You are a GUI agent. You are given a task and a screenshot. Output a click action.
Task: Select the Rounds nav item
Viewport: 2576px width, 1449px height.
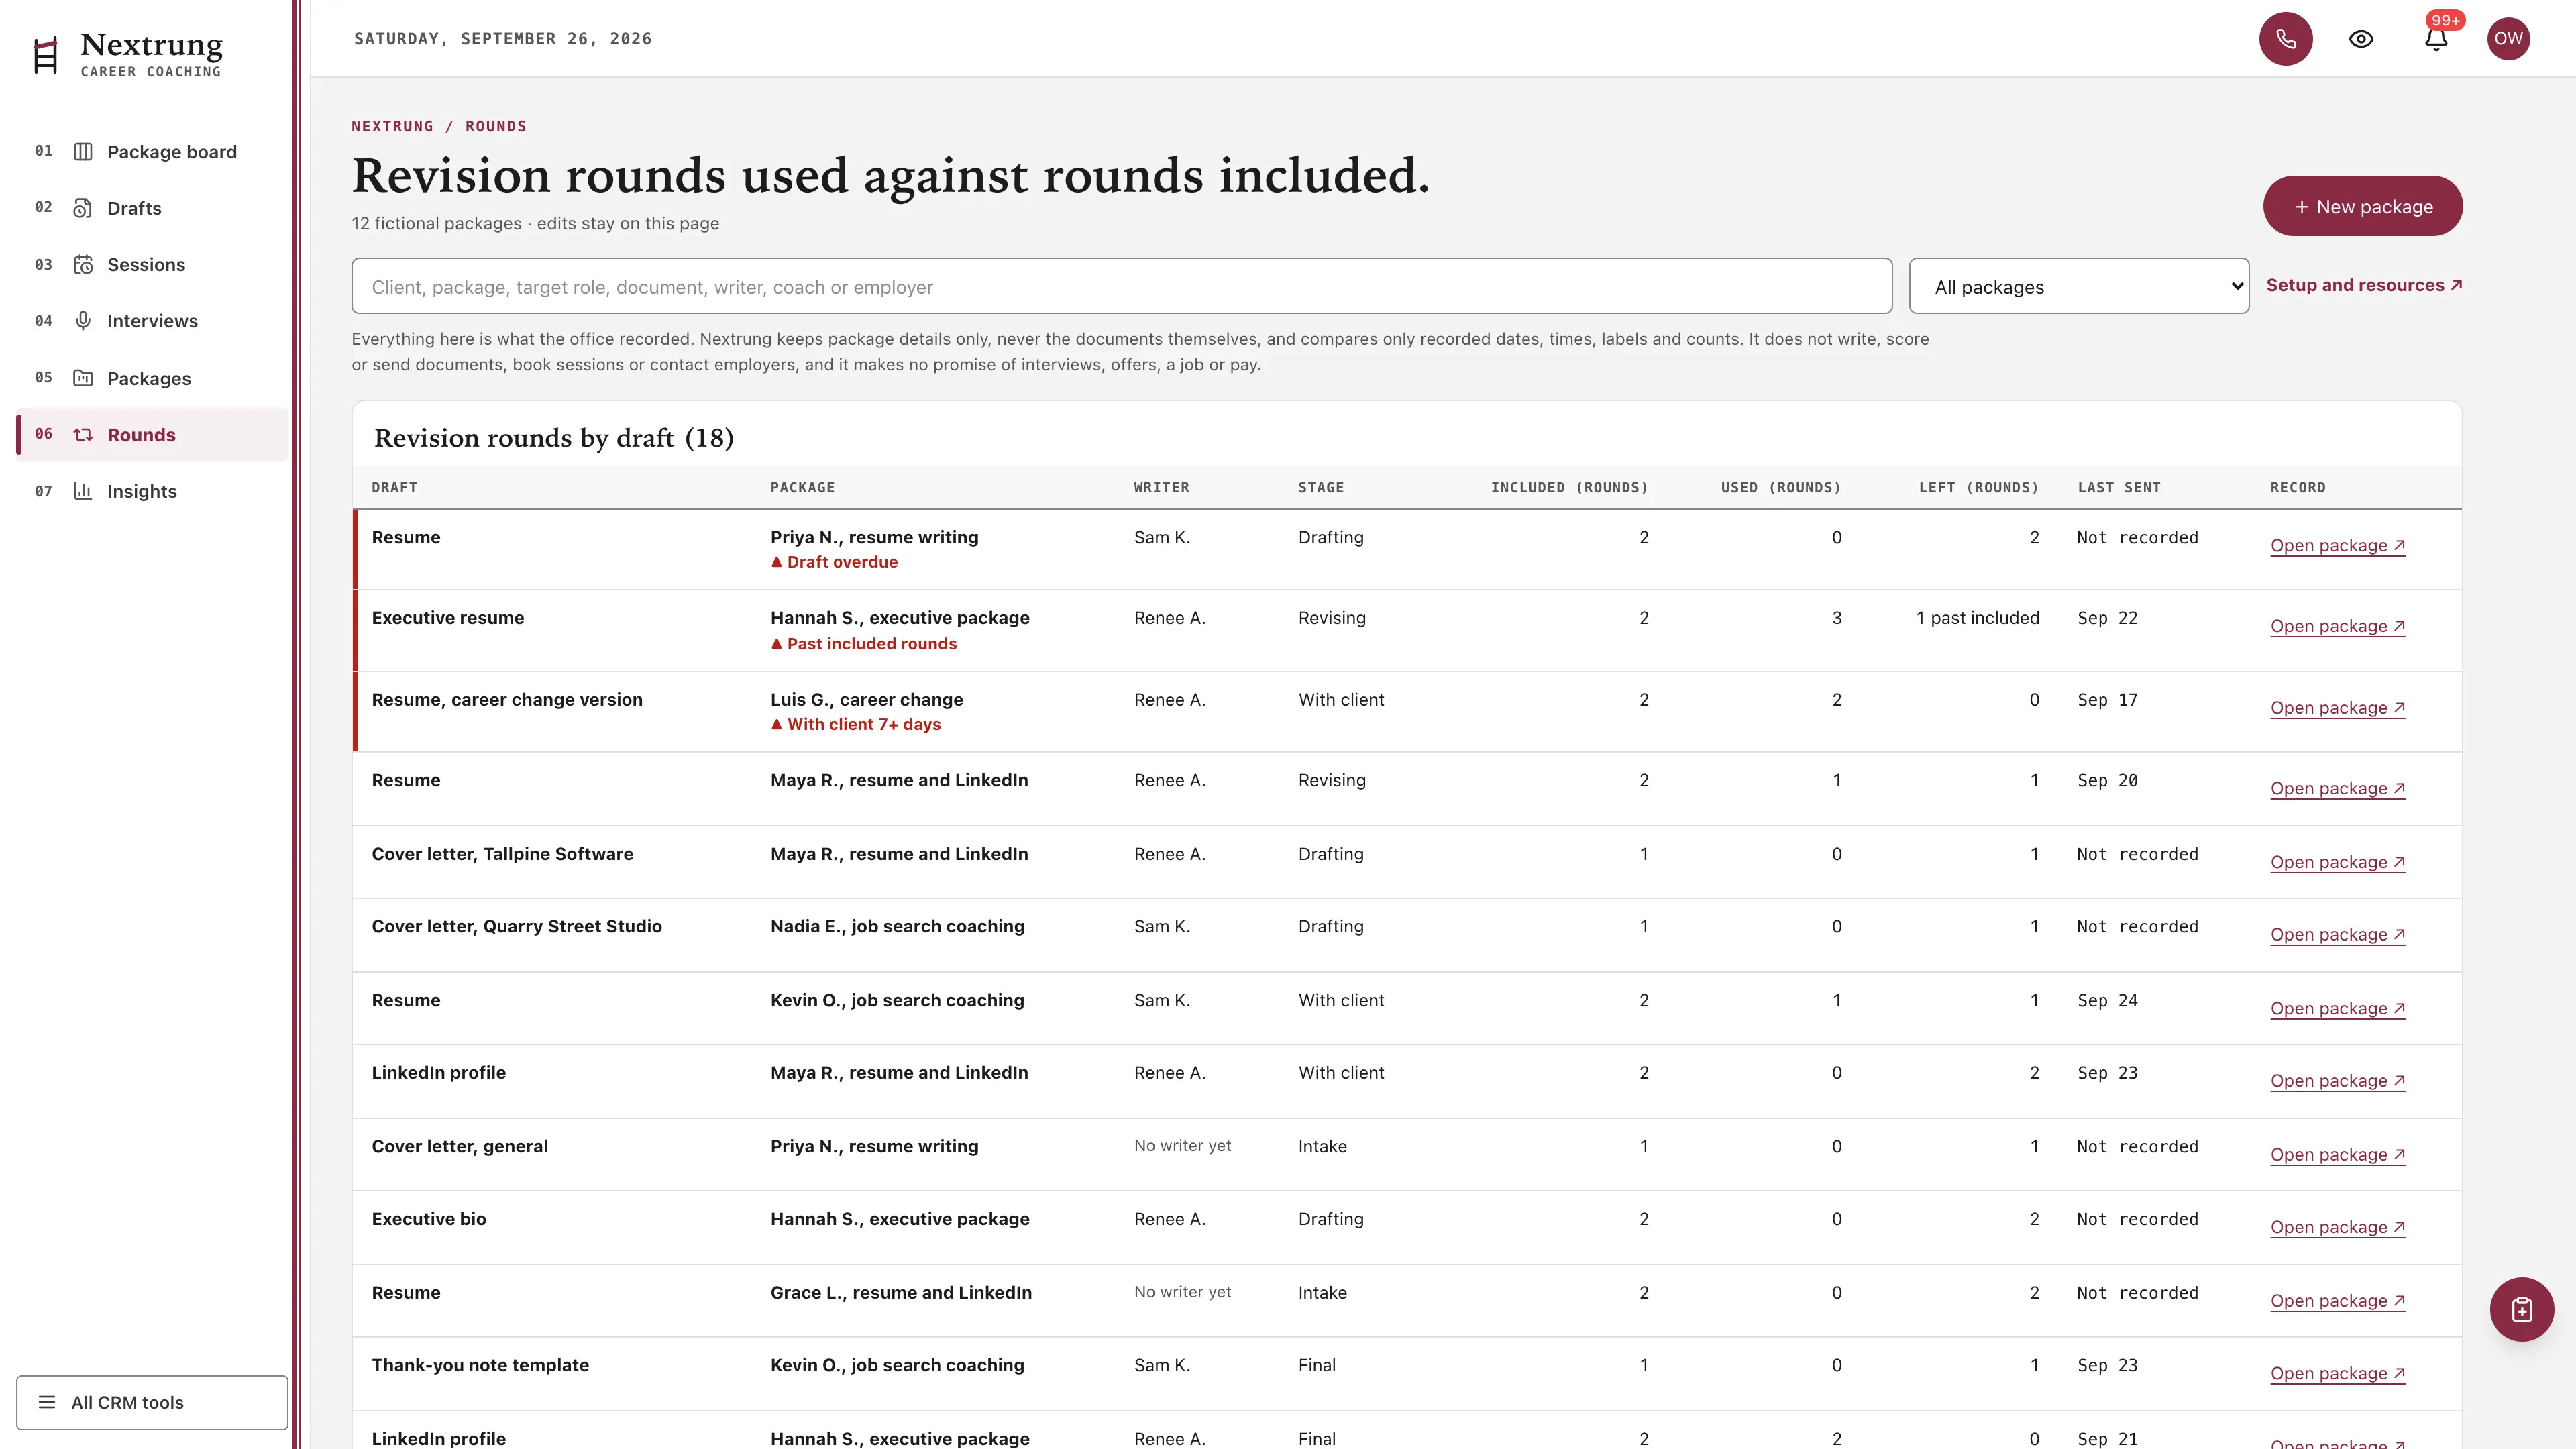(152, 435)
